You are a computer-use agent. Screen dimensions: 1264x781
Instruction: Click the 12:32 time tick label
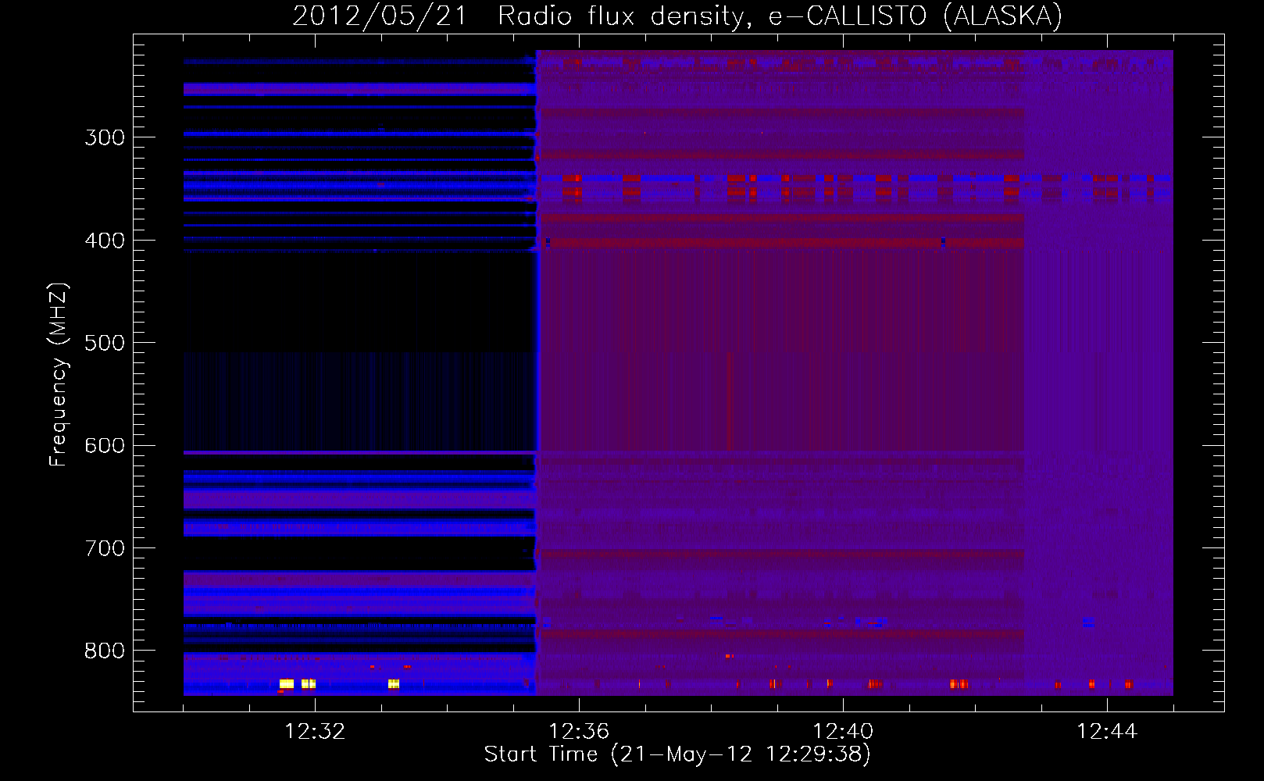[x=315, y=732]
